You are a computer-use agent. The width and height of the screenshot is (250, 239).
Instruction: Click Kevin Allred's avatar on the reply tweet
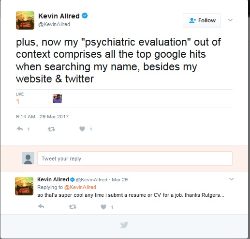coord(24,186)
